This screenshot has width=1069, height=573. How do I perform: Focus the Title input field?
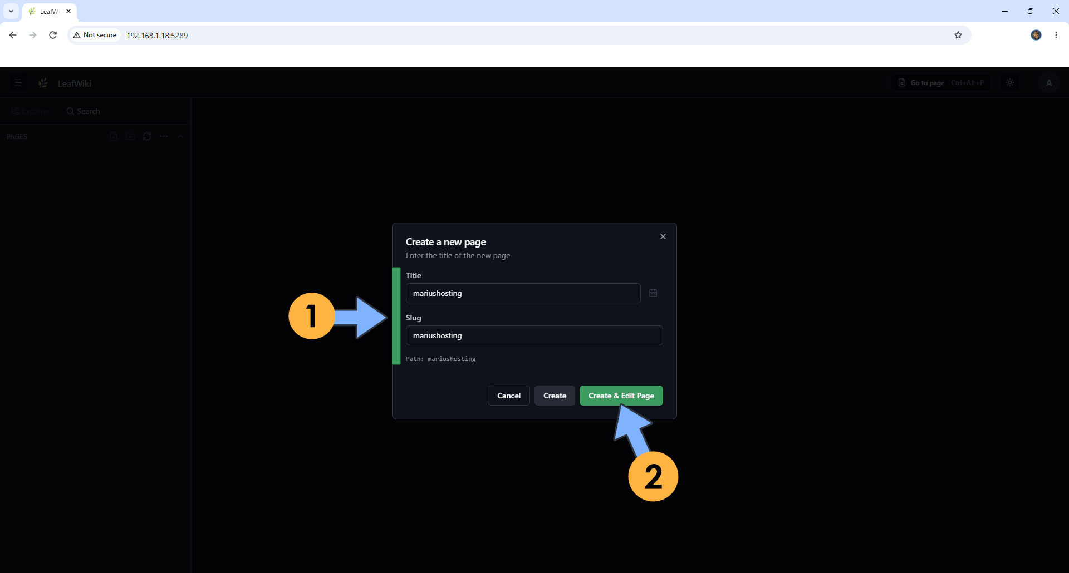coord(523,293)
